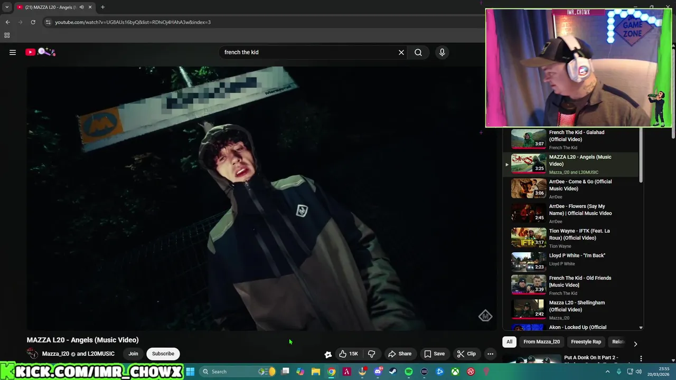Click the video player to pause
Screen dimensions: 676x380
click(261, 198)
